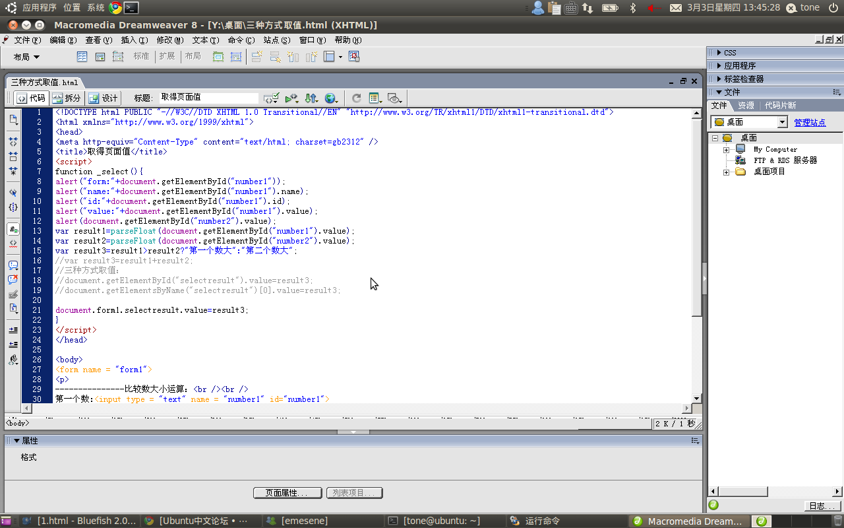Viewport: 844px width, 528px height.
Task: Click the Insert Column to the Left icon
Action: click(293, 57)
